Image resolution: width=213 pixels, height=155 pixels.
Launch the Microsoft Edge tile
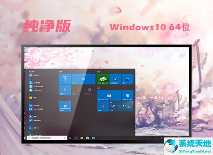coord(127,95)
